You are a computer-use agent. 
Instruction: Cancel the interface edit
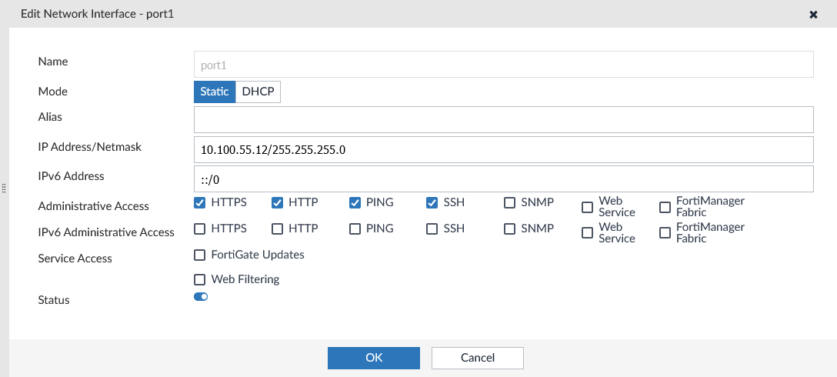(477, 358)
